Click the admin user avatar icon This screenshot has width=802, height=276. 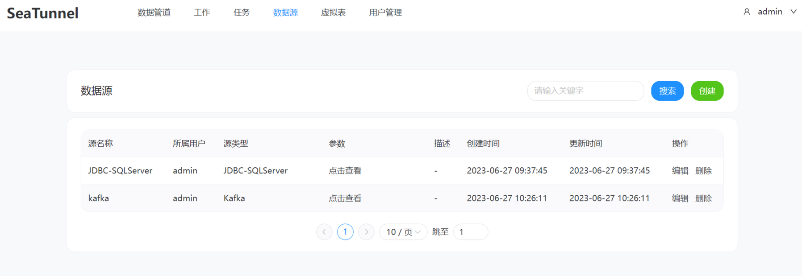click(747, 12)
